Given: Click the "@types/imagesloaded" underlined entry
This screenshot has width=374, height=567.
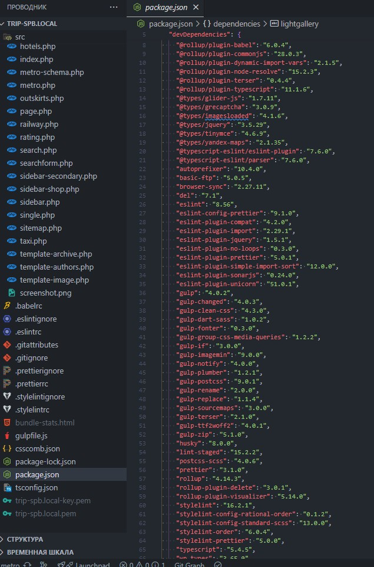Looking at the screenshot, I should [214, 116].
